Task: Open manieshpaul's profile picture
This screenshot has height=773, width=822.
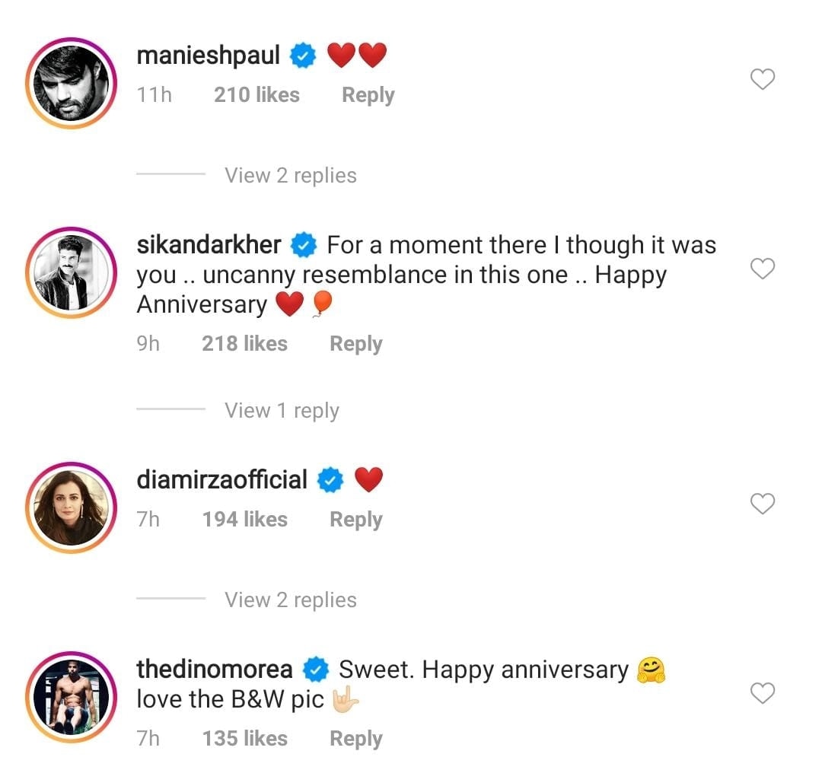Action: [71, 82]
